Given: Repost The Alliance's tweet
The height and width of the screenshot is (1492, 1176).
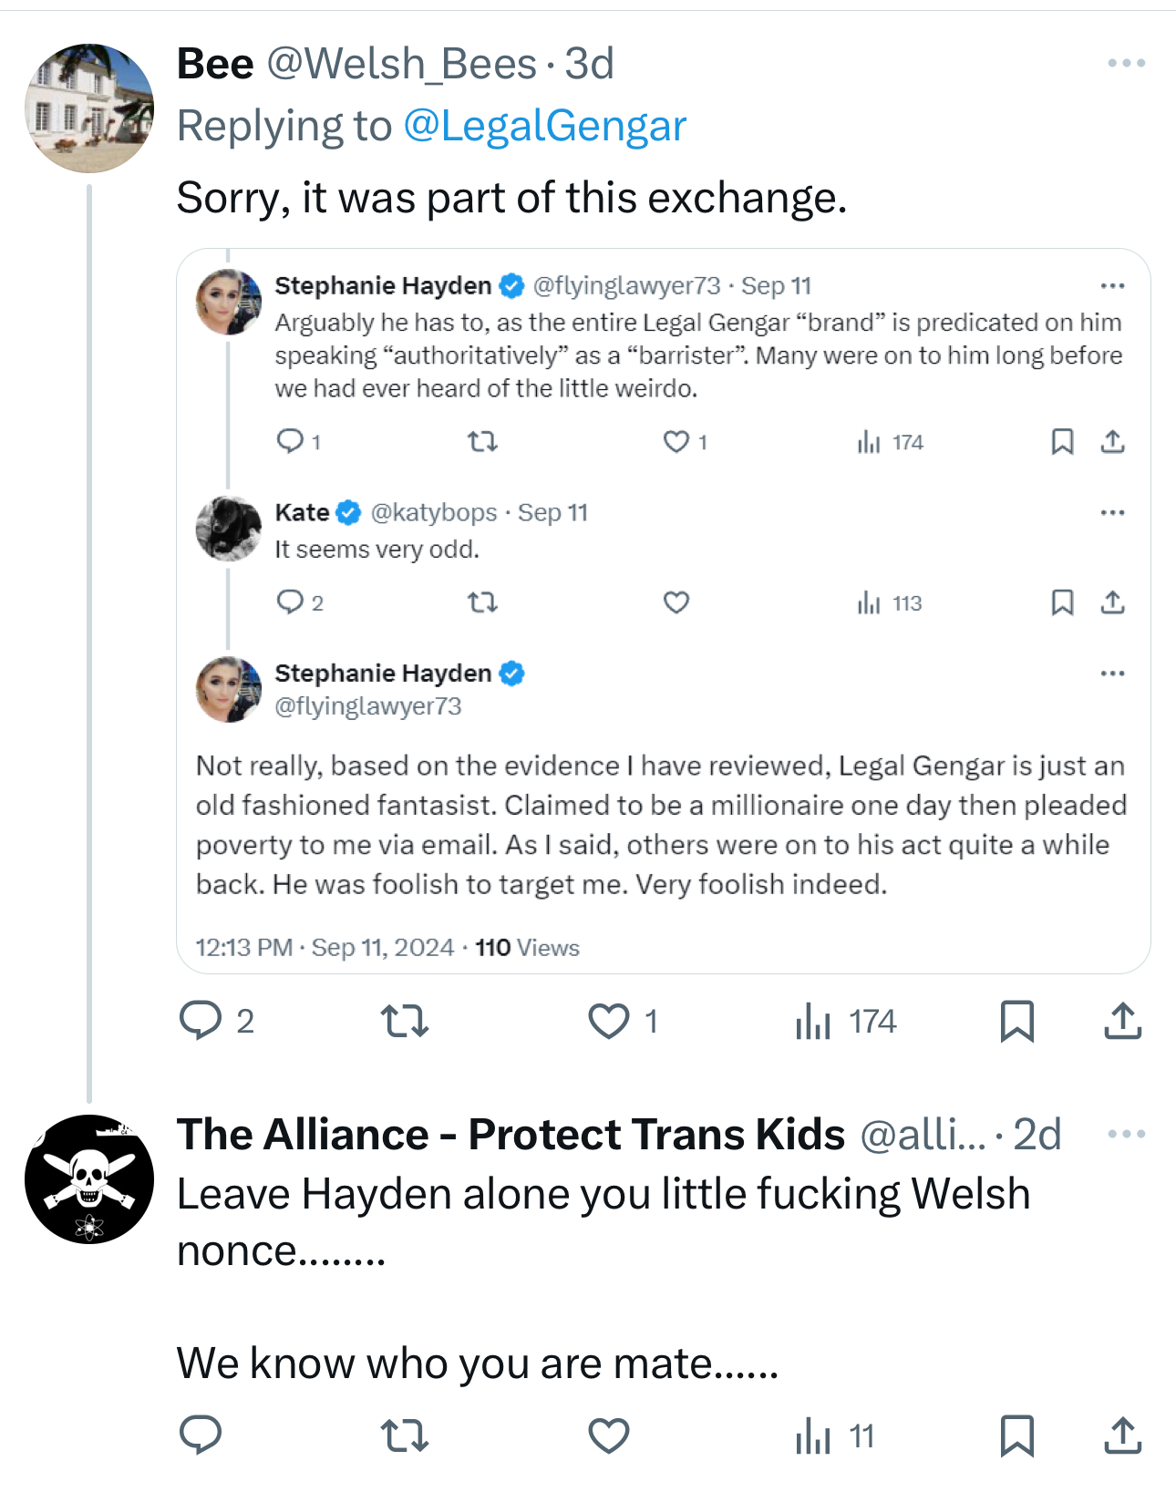Looking at the screenshot, I should point(404,1435).
